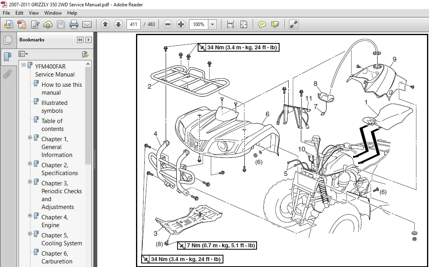Open the View menu

point(34,13)
